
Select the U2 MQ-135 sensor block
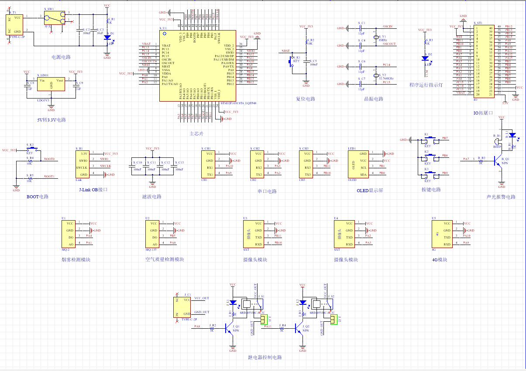152,234
